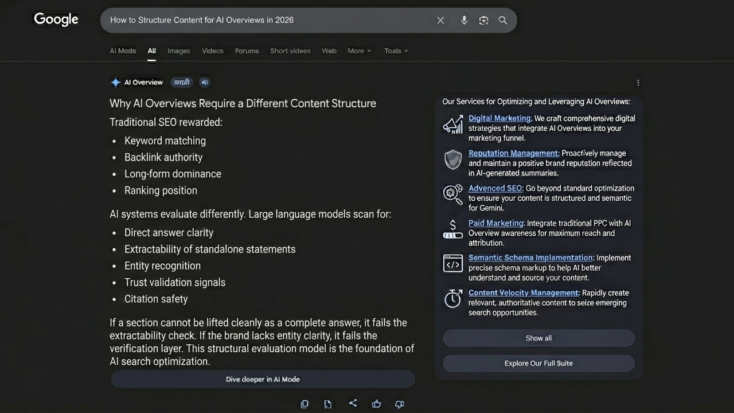Screen dimensions: 734x413
Task: Give the AI Overview a thumbs up
Action: tap(376, 404)
